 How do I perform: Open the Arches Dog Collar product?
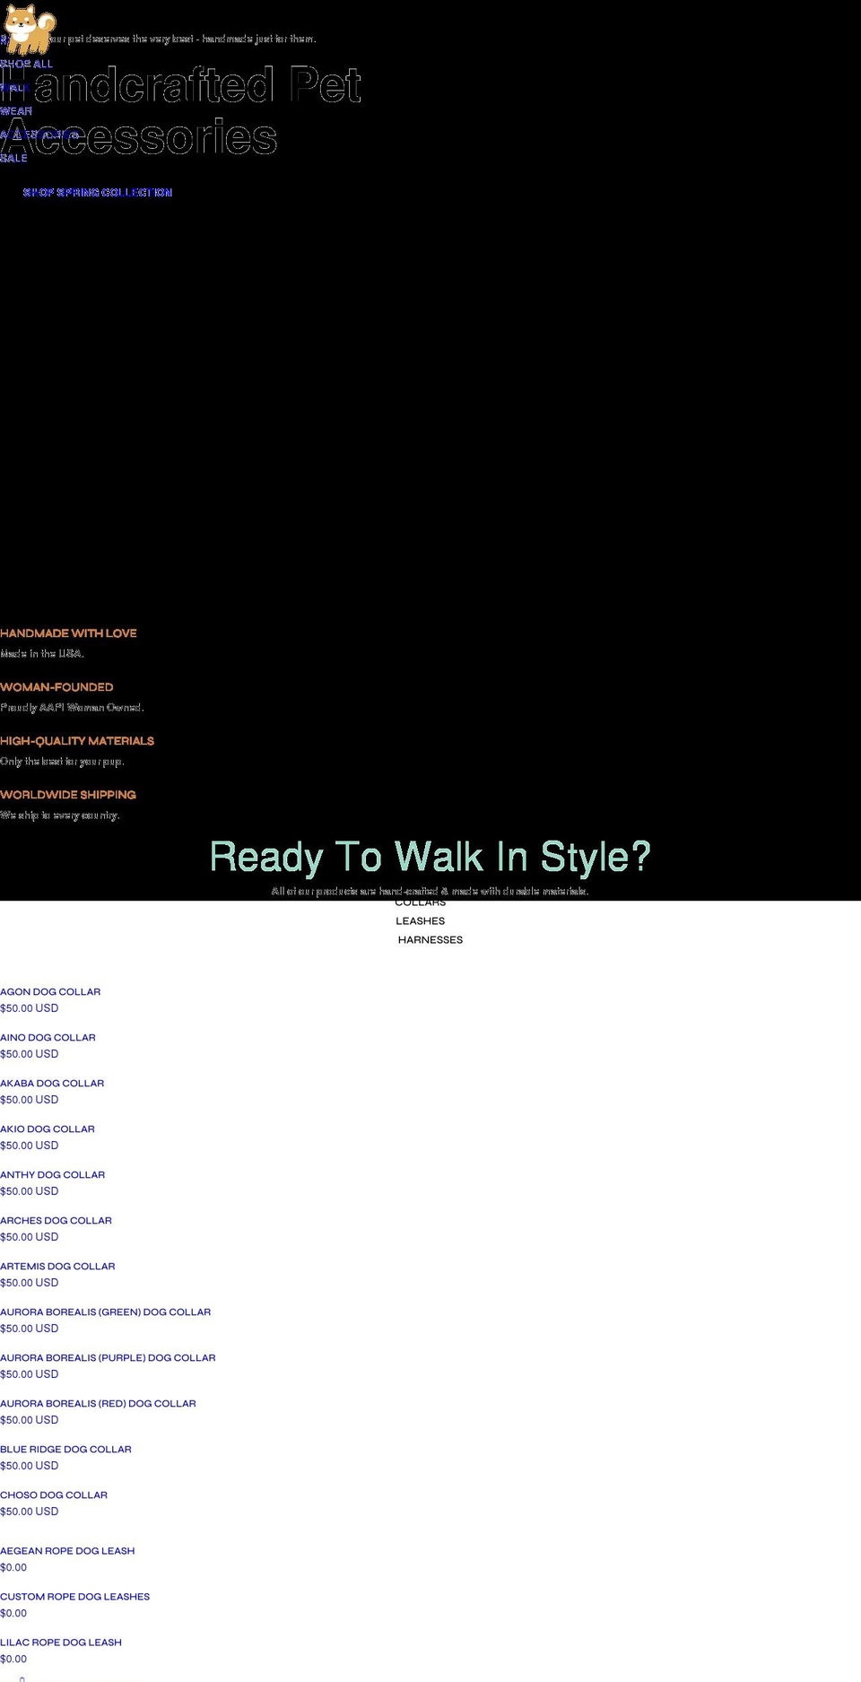click(57, 1221)
